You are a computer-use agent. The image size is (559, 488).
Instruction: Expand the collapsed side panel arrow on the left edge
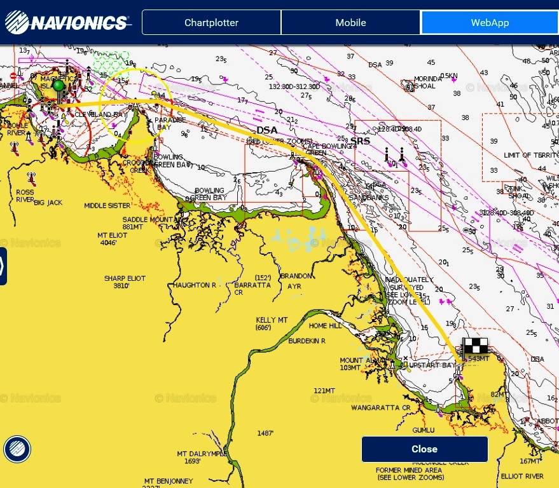pos(4,267)
